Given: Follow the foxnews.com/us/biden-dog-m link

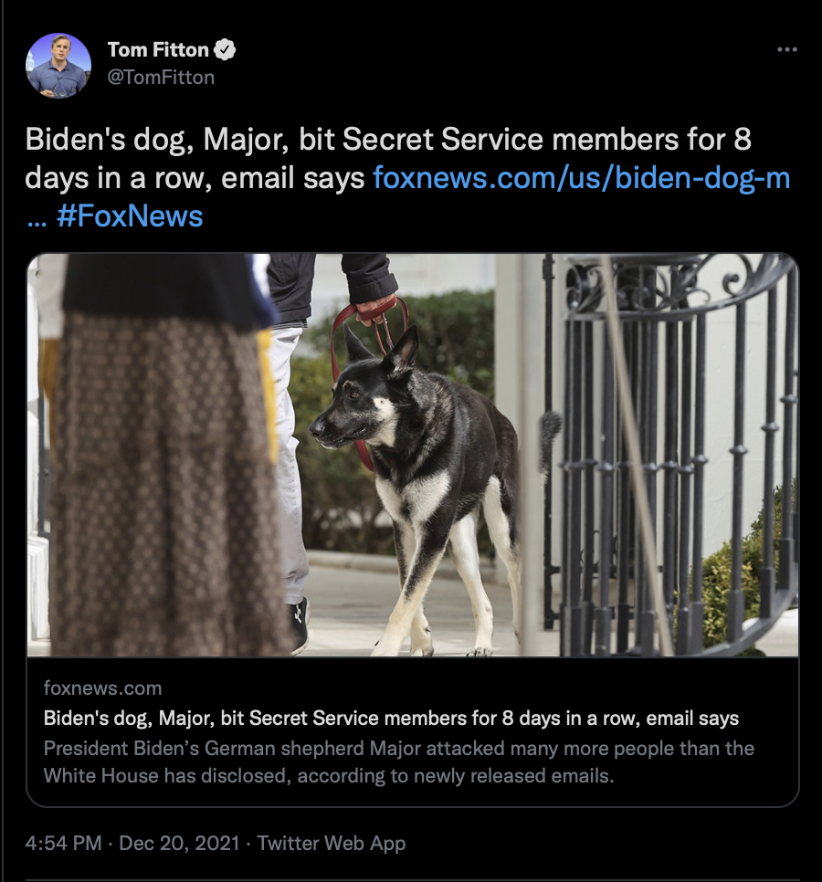Looking at the screenshot, I should (582, 178).
